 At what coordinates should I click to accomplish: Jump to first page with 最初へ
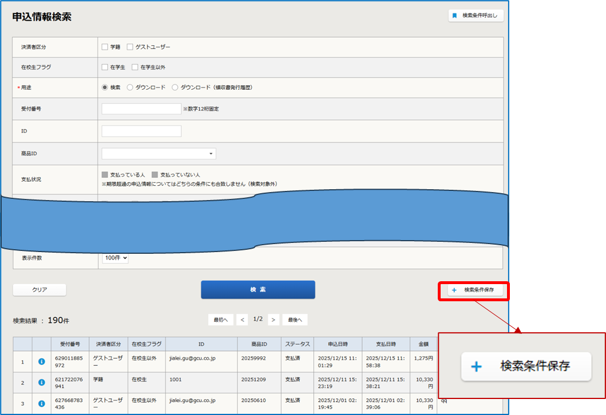point(220,320)
